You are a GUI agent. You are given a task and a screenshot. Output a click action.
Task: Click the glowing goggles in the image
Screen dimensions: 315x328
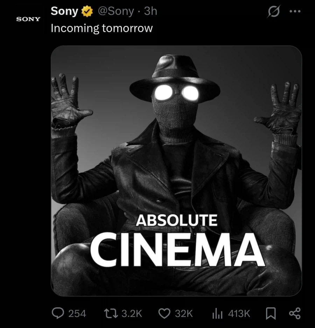pos(176,93)
